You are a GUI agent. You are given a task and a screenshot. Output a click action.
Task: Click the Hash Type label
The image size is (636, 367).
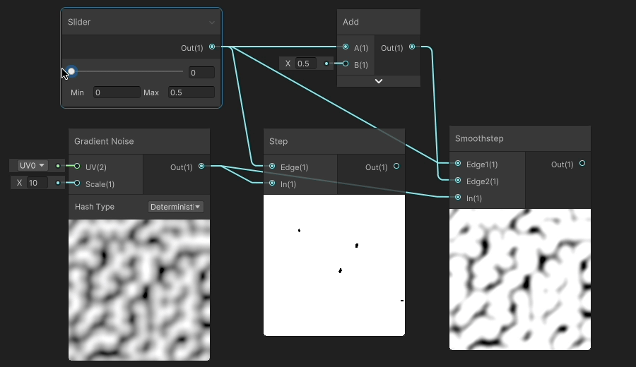click(95, 207)
